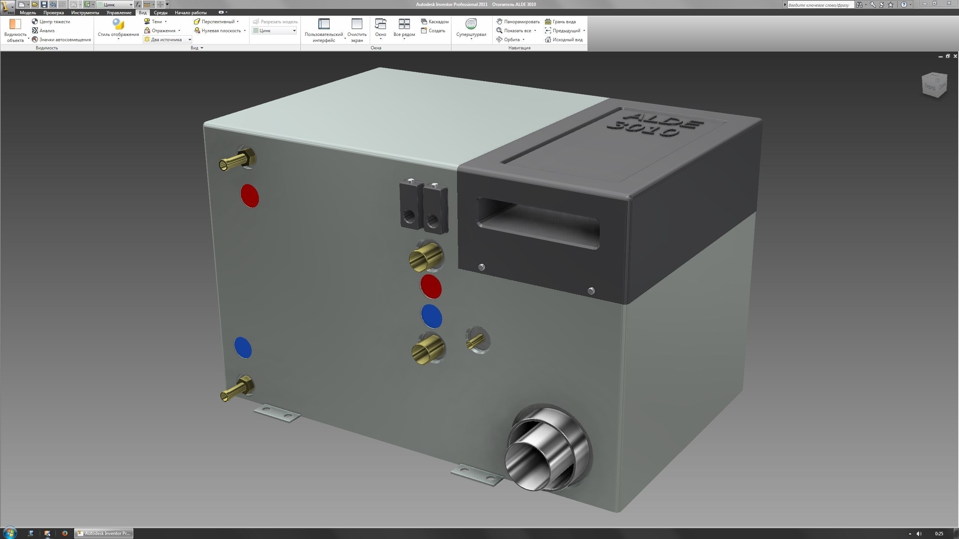Toggle Значки автосовмещения visibility
Image resolution: width=959 pixels, height=539 pixels.
point(35,40)
